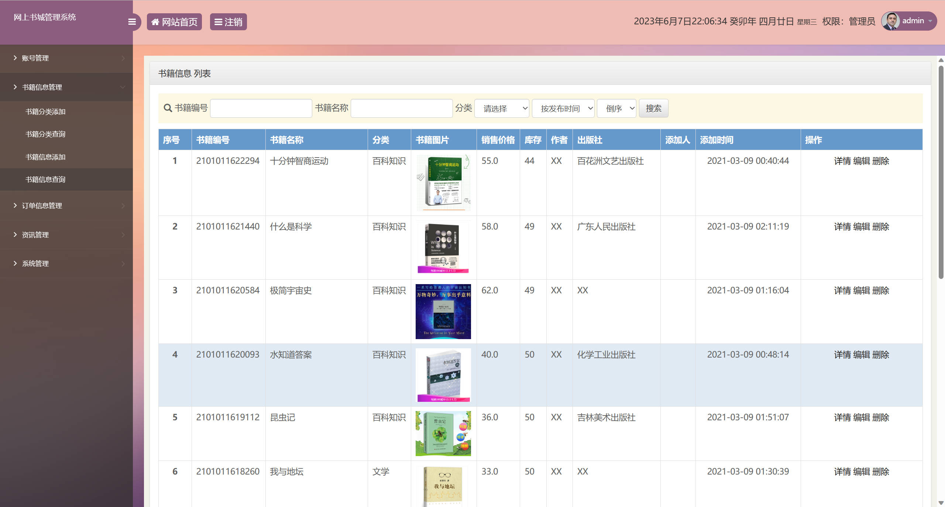Click the 书籍编号 input field
945x507 pixels.
click(261, 108)
